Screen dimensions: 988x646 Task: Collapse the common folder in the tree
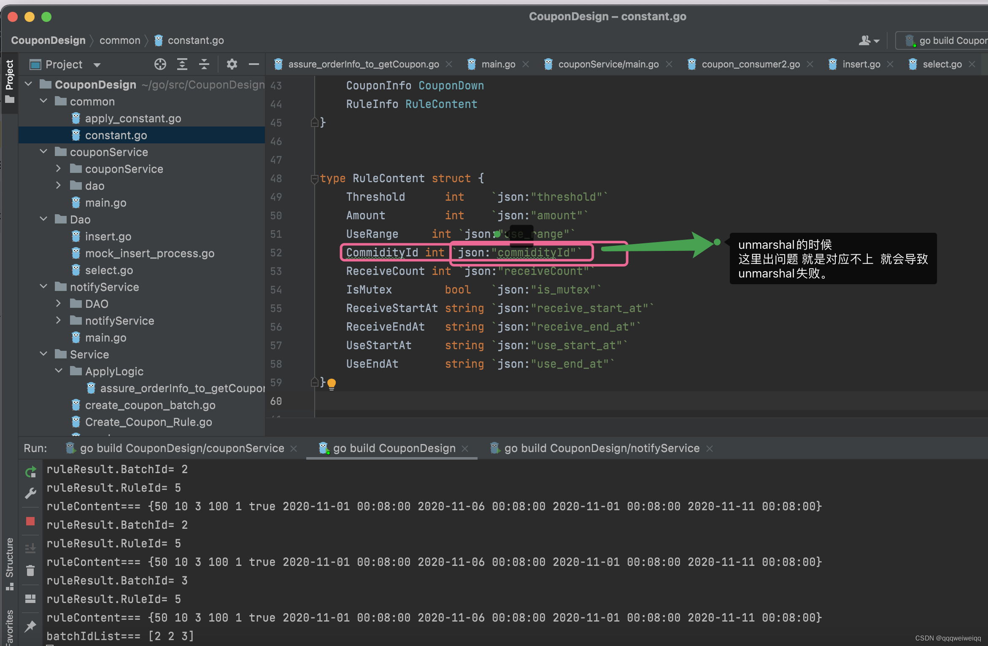pos(43,101)
